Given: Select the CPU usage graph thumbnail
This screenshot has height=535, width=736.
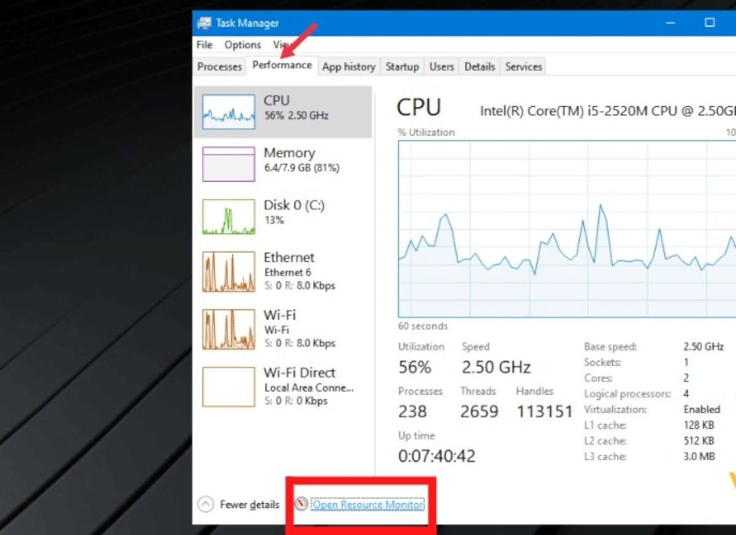Looking at the screenshot, I should [x=229, y=112].
